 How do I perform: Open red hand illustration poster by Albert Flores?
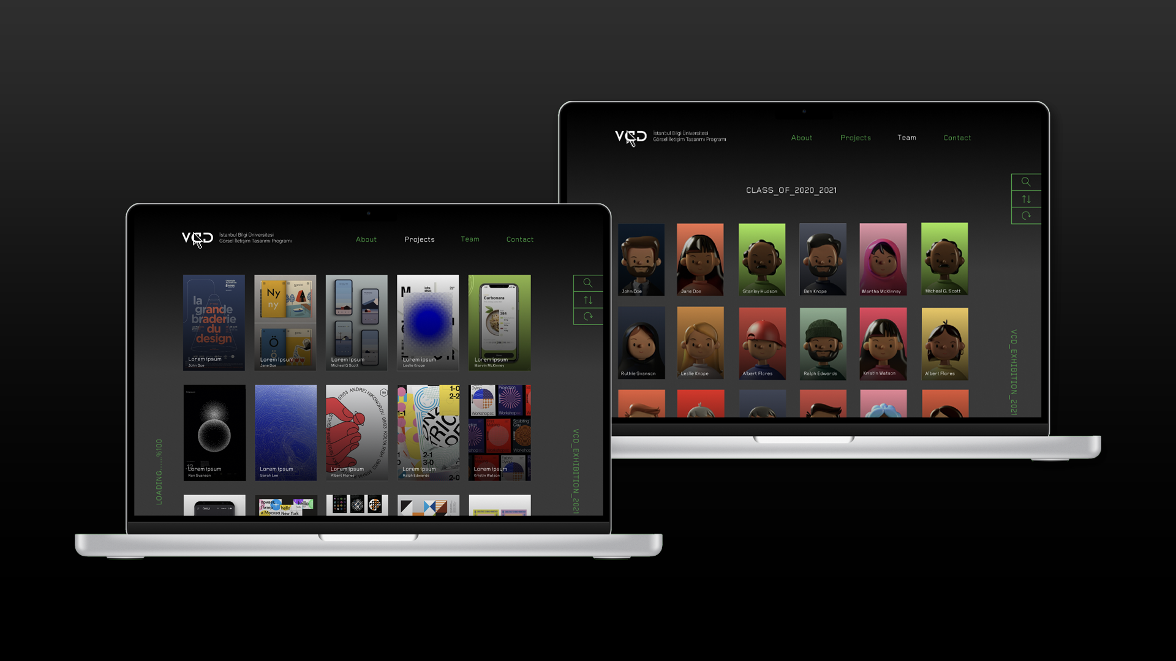point(356,432)
